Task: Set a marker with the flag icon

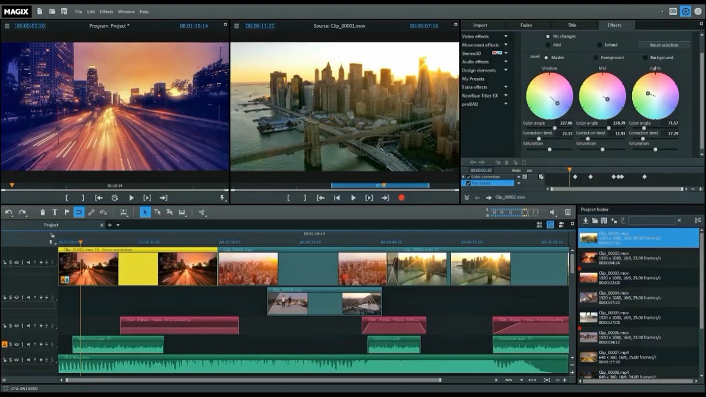Action: (67, 212)
